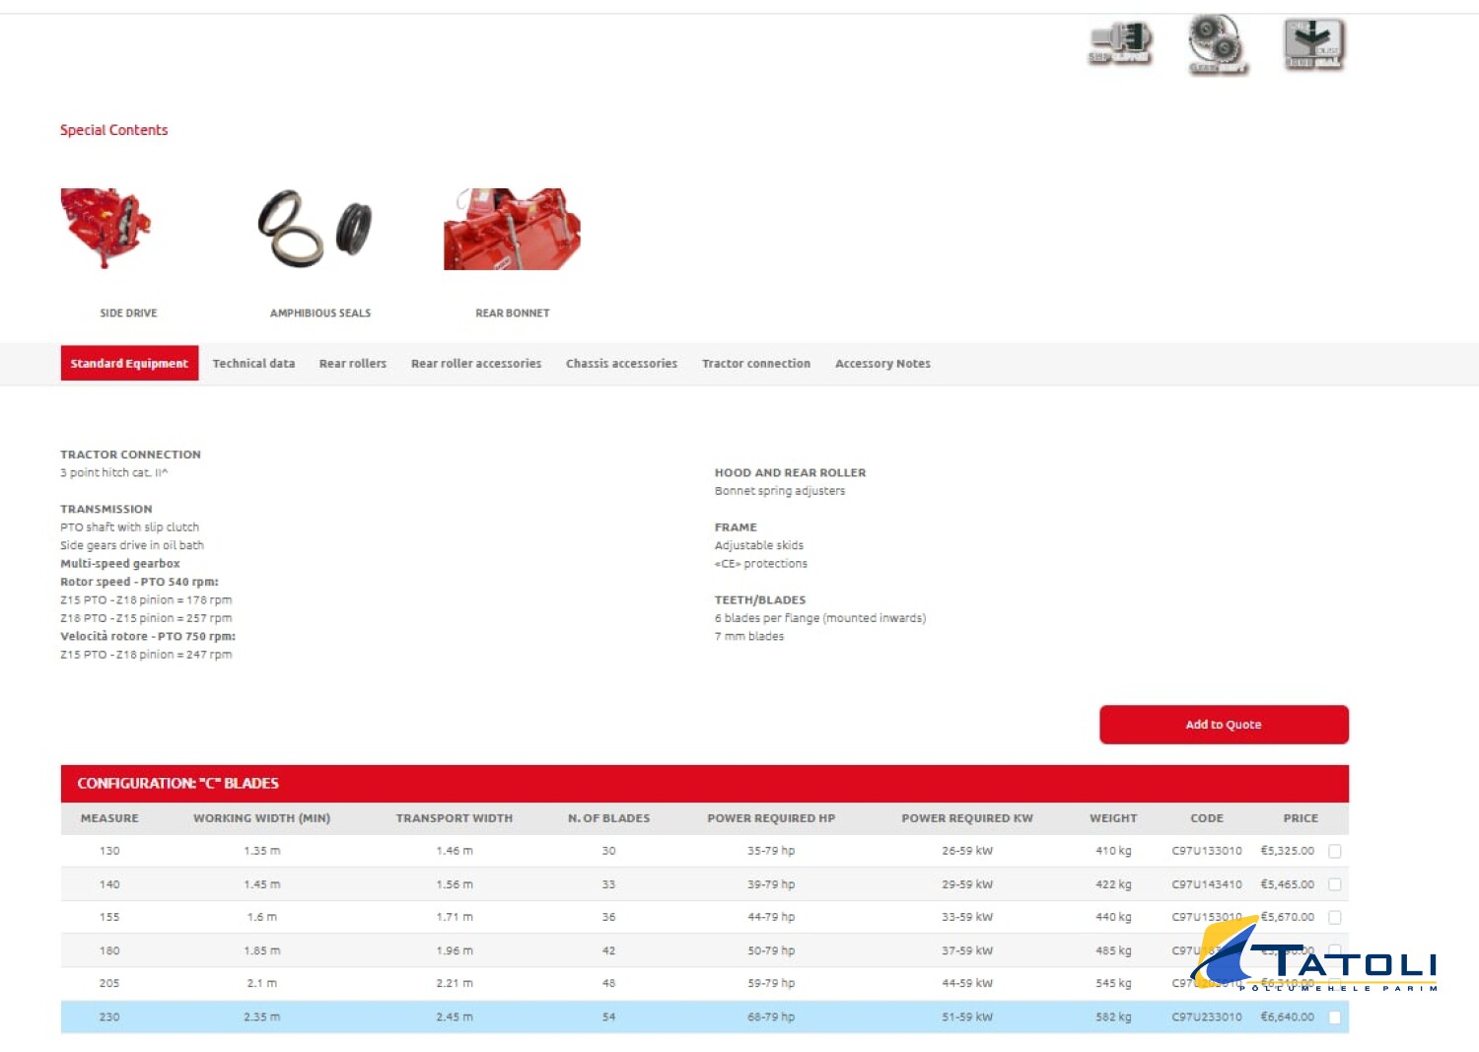Tick the checkbox for the €5,325.00 model
Screen dimensions: 1479x1052
pyautogui.click(x=1334, y=851)
